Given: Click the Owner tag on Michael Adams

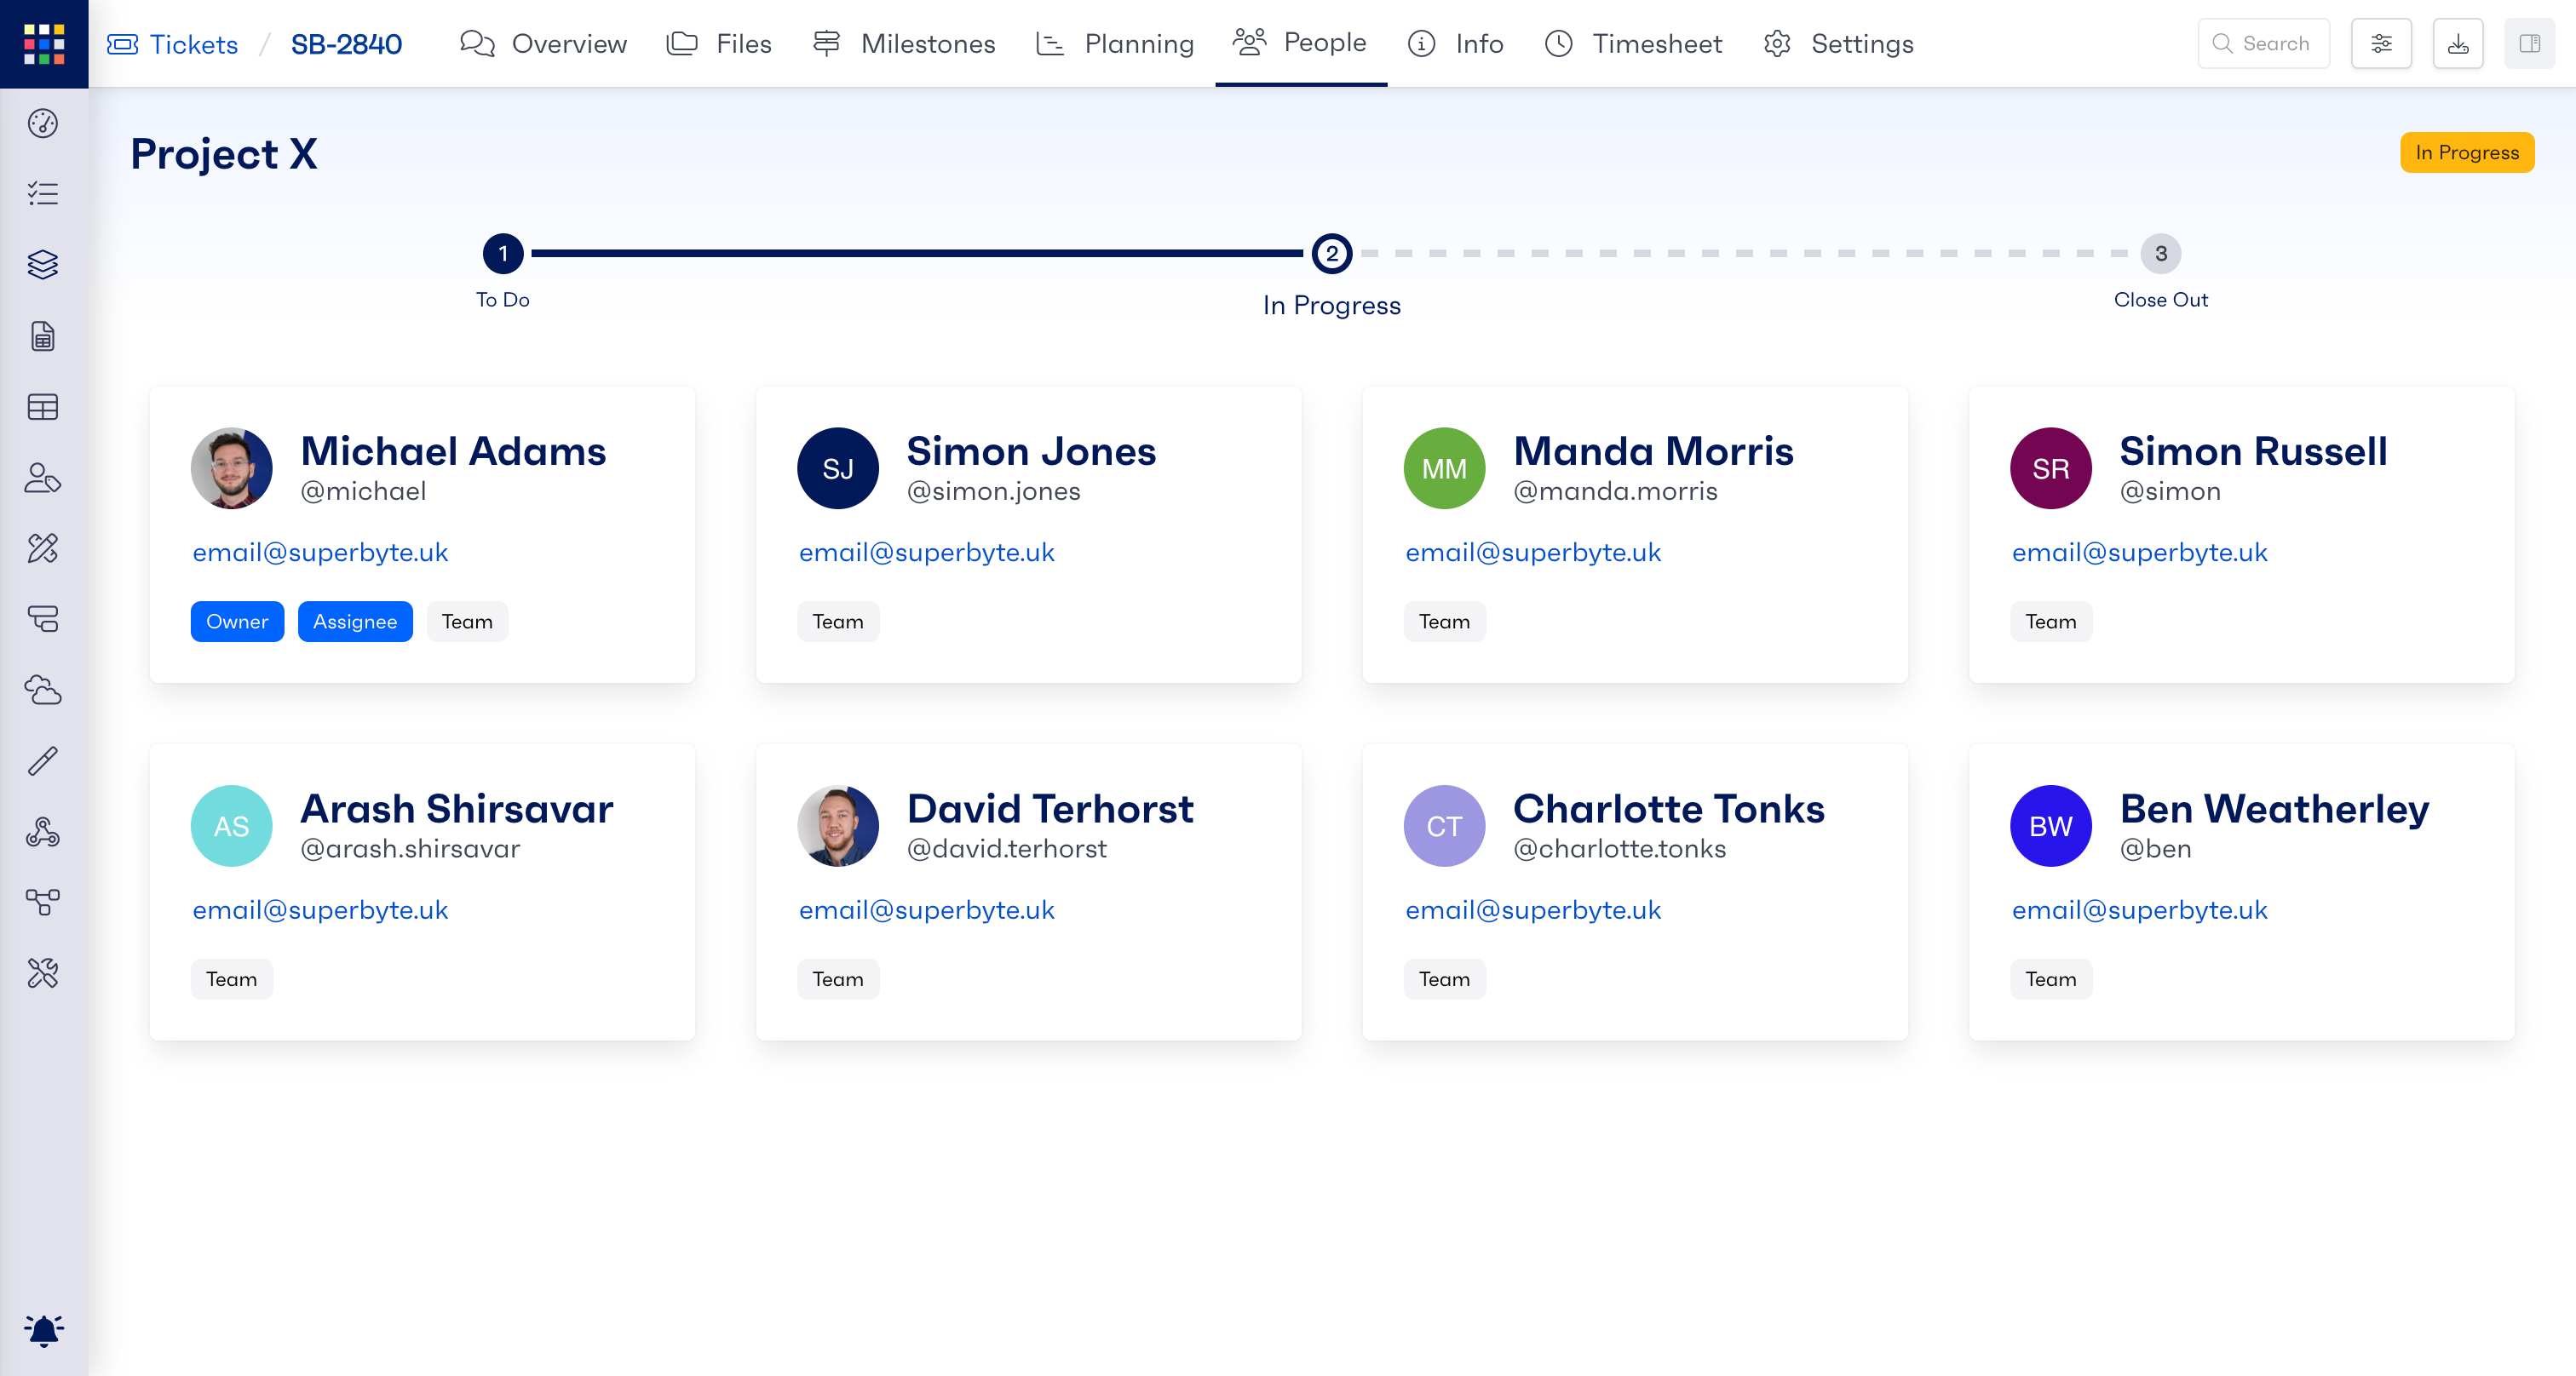Looking at the screenshot, I should click(237, 622).
